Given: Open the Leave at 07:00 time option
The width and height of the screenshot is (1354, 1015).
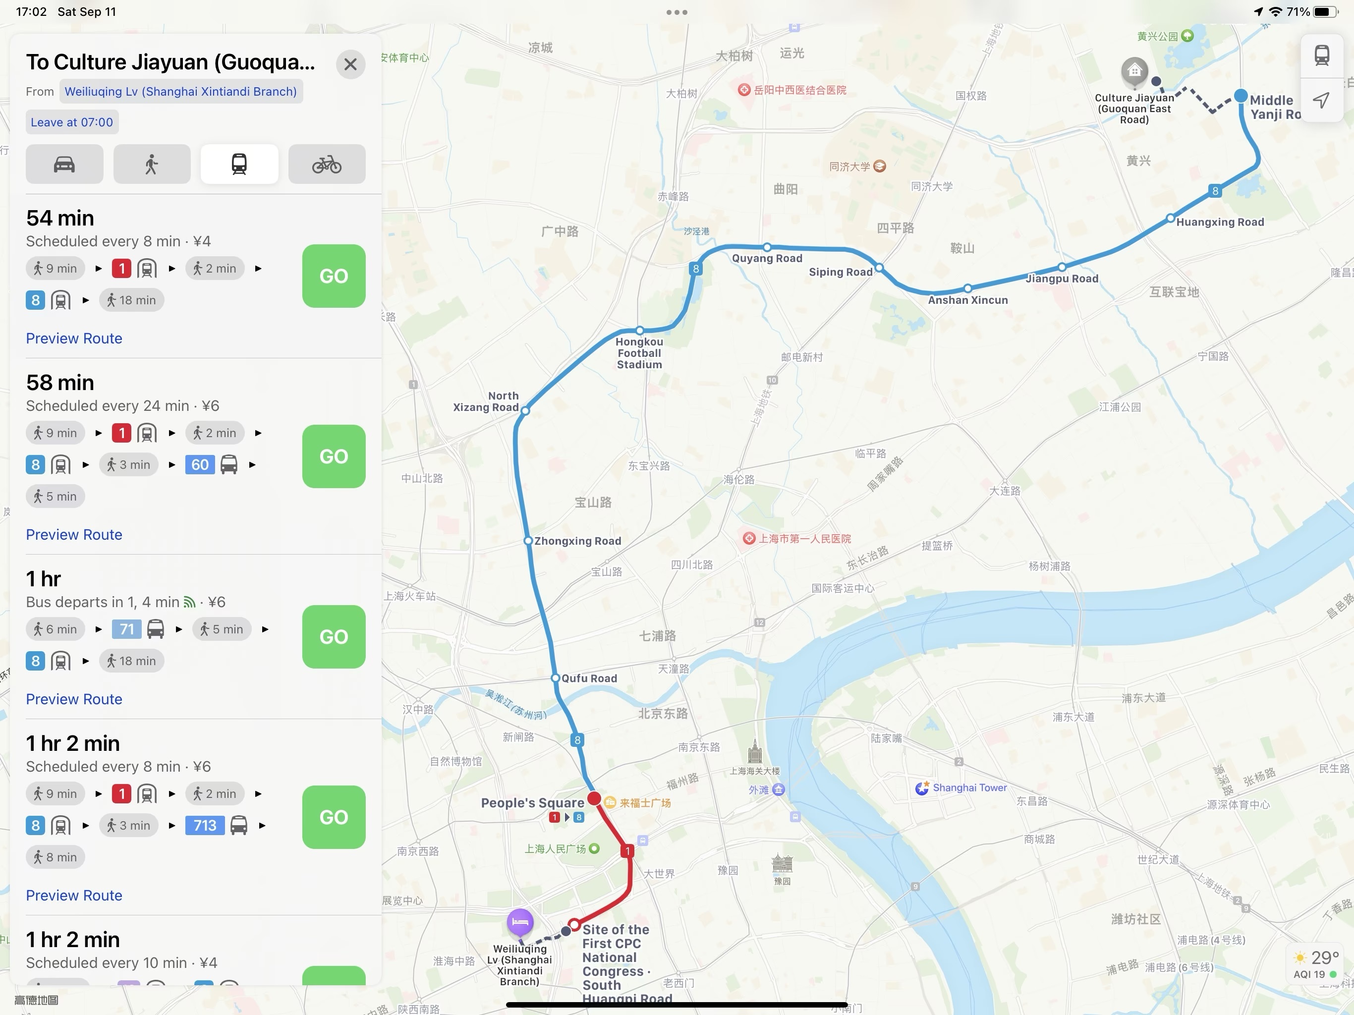Looking at the screenshot, I should (x=72, y=122).
